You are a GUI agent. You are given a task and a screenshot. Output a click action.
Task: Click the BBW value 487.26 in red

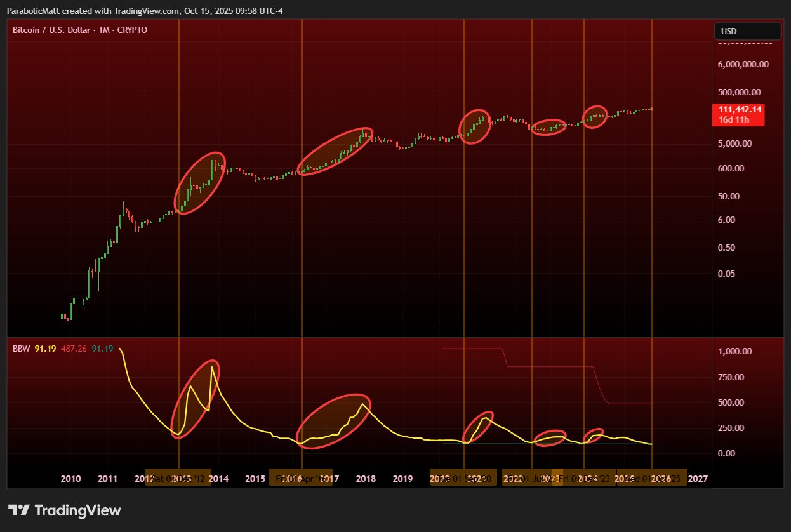74,349
